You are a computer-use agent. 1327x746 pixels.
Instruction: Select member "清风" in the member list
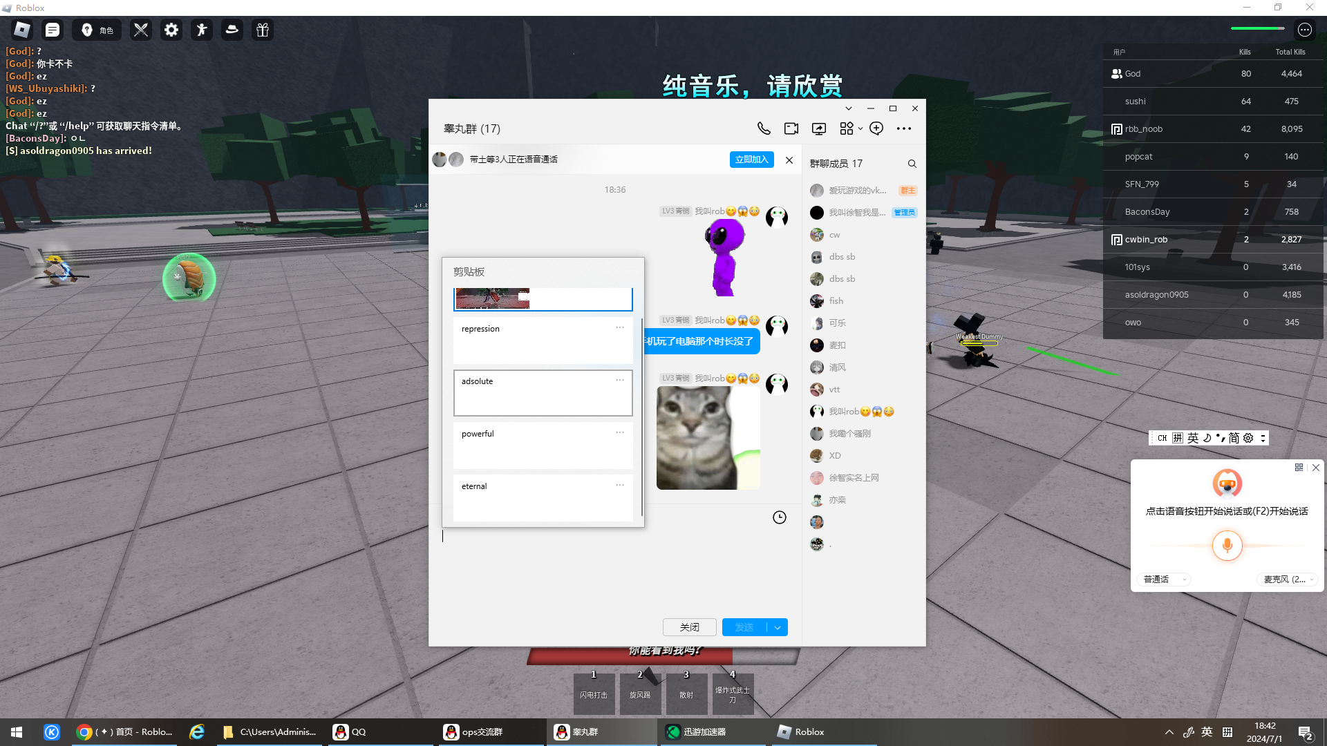click(864, 367)
